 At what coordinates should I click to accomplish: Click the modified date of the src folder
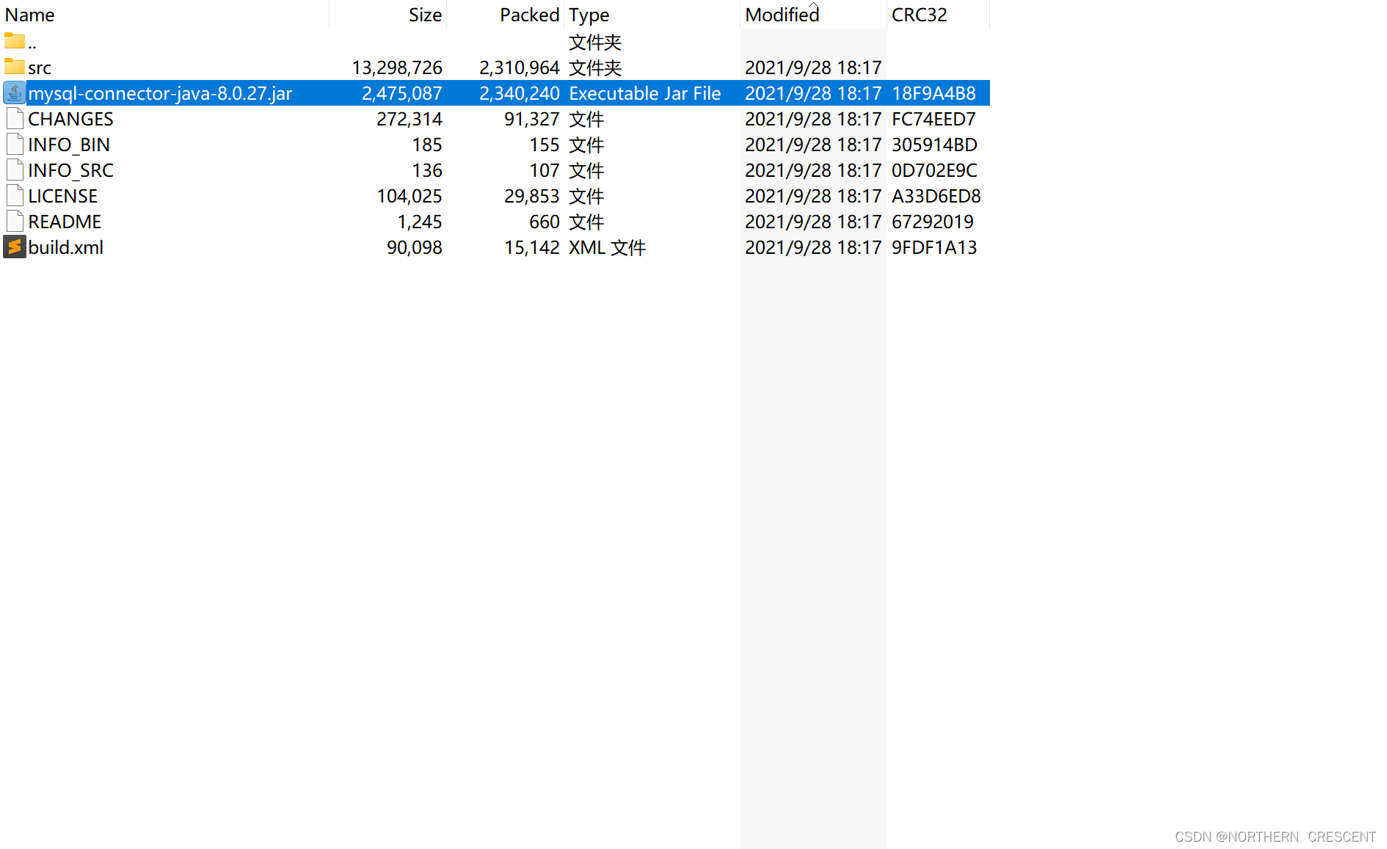click(x=813, y=68)
